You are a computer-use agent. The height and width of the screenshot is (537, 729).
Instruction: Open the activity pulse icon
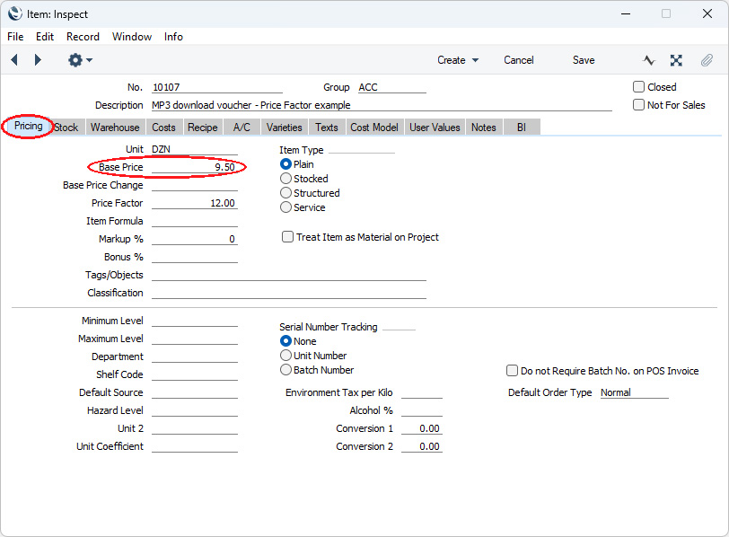coord(649,60)
